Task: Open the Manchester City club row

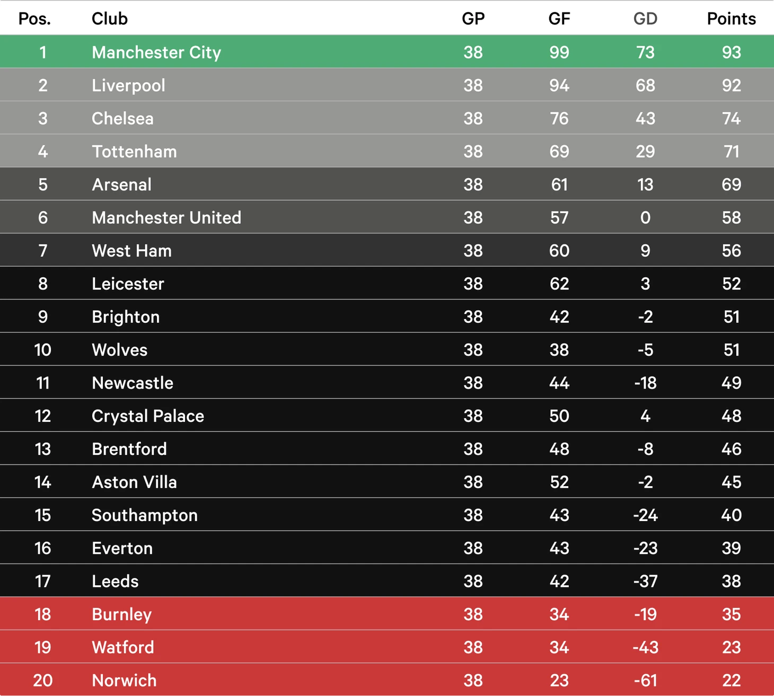Action: click(387, 52)
